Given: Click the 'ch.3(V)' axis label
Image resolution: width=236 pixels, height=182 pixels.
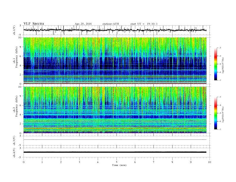Looking at the screenshot, I should pyautogui.click(x=14, y=141).
